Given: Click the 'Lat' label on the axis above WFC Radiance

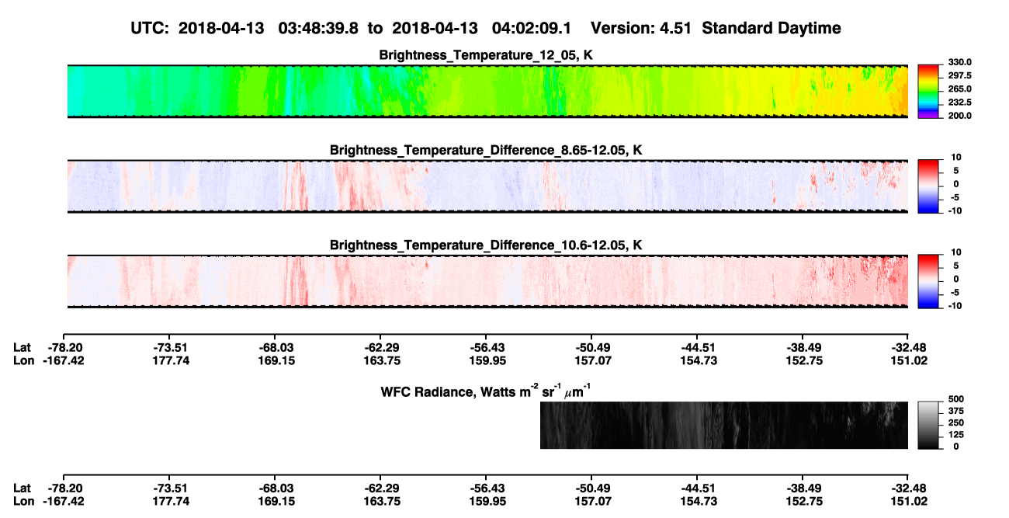Looking at the screenshot, I should pyautogui.click(x=23, y=347).
